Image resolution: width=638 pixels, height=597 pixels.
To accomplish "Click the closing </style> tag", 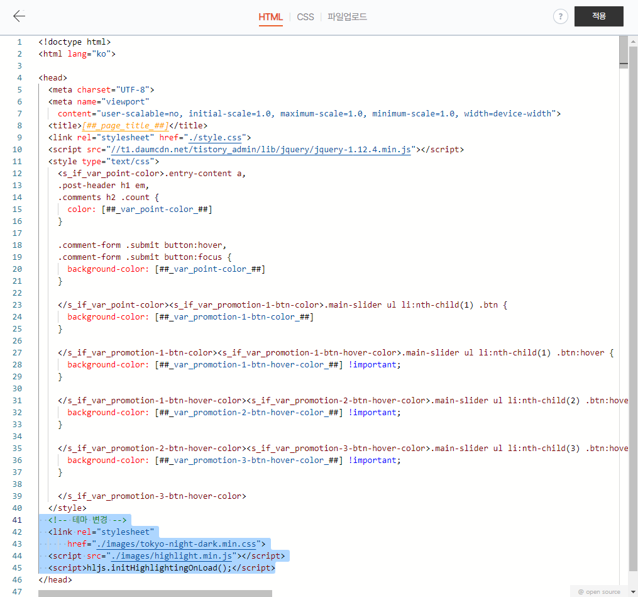I will (67, 508).
